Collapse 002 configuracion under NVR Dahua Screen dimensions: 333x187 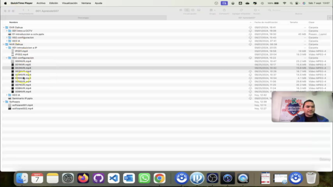(7, 58)
